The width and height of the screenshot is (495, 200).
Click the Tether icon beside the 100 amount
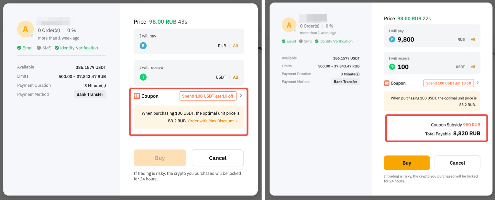coord(392,67)
